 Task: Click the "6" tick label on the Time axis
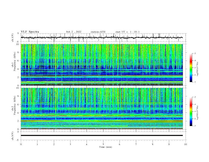pos(120,144)
